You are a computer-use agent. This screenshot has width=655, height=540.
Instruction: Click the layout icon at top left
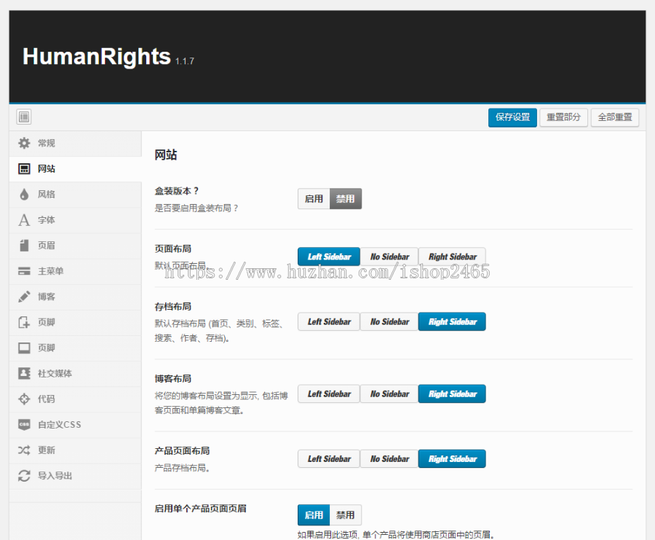pos(23,117)
